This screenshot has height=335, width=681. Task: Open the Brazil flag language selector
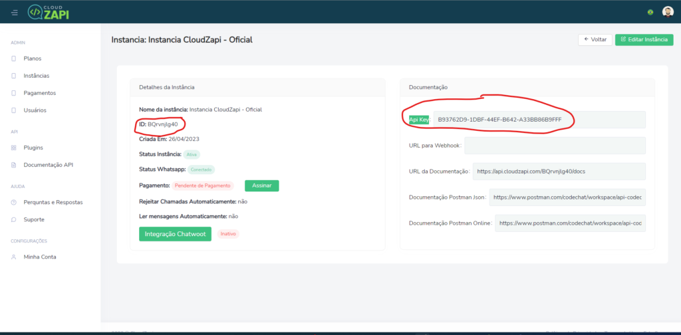pos(650,12)
